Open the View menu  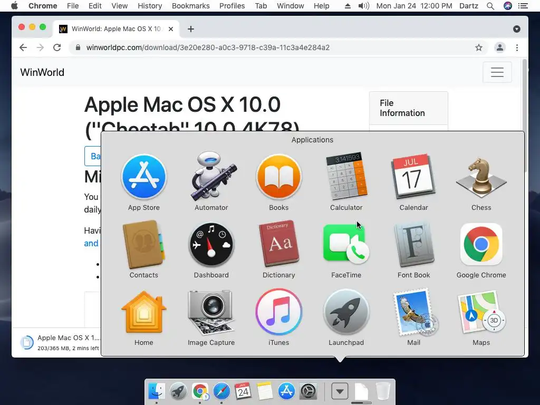point(120,6)
